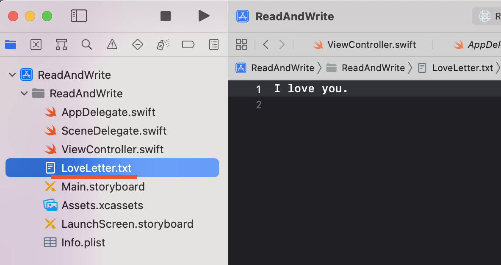
Task: Click the chevron after LoveLetter.txt in breadcrumbs
Action: click(498, 68)
